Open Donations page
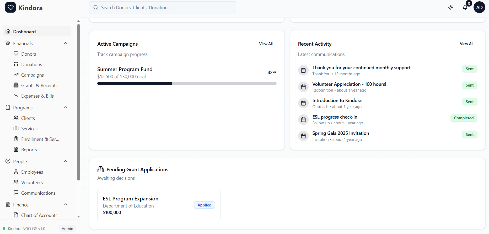Viewport: 489px width, 234px height. (x=31, y=64)
